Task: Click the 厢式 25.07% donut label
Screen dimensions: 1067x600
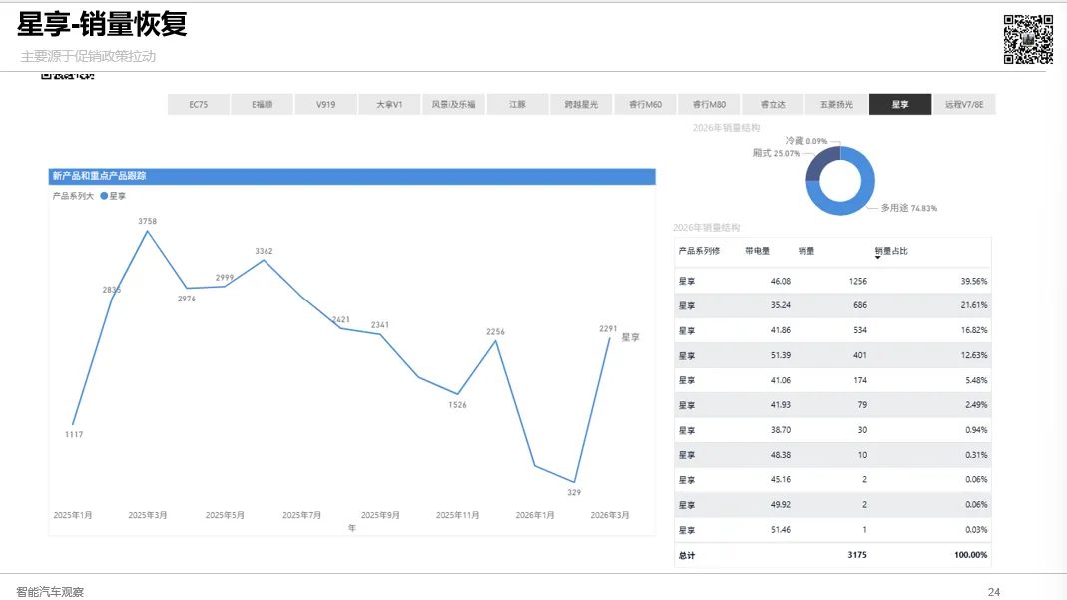Action: pyautogui.click(x=776, y=153)
